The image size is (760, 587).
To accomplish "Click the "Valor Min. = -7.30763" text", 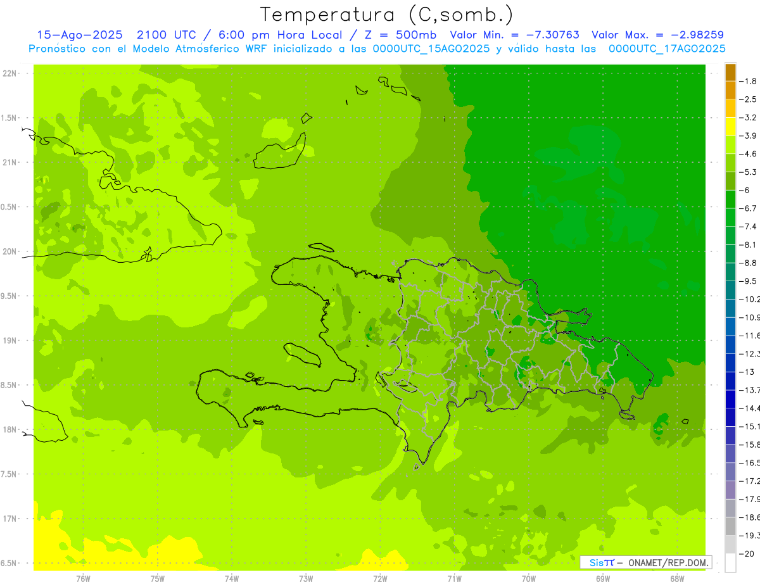I will [514, 35].
